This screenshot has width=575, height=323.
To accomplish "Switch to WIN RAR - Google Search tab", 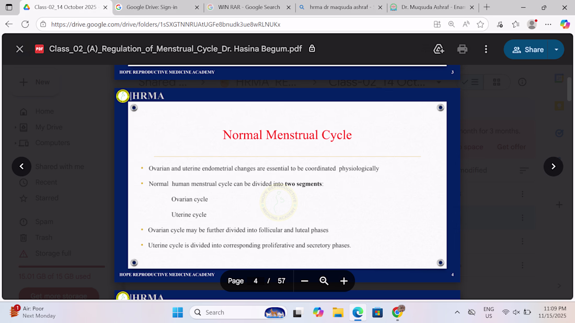I will [249, 7].
